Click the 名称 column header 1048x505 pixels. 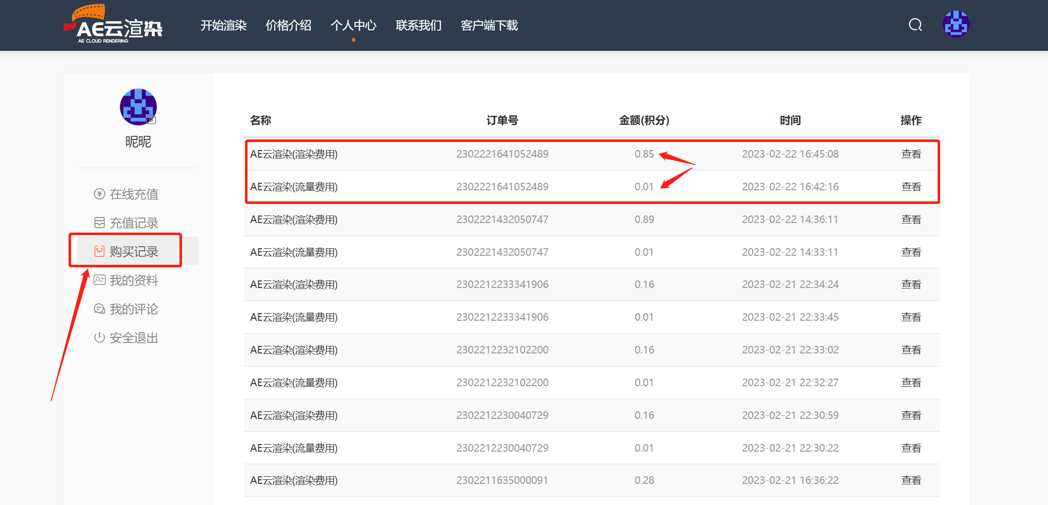point(261,120)
